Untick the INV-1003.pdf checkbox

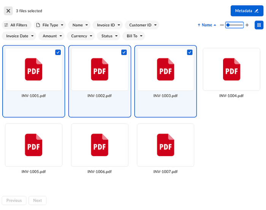[190, 52]
